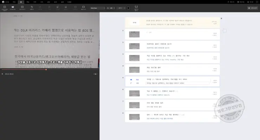
Task: Select clip 4 thumbnail
Action: click(x=134, y=70)
